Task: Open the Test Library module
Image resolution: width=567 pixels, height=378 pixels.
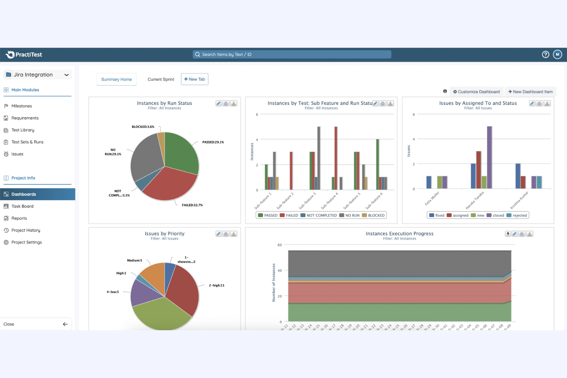Action: point(23,130)
